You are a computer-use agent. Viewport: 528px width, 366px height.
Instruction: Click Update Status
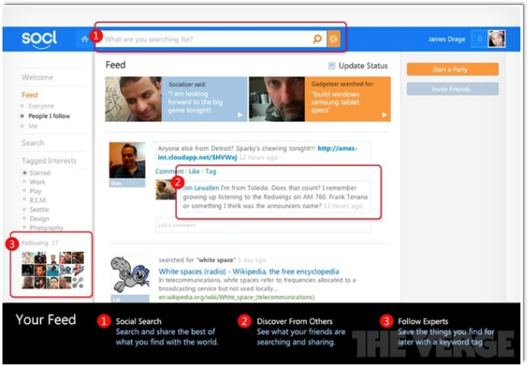click(x=363, y=66)
